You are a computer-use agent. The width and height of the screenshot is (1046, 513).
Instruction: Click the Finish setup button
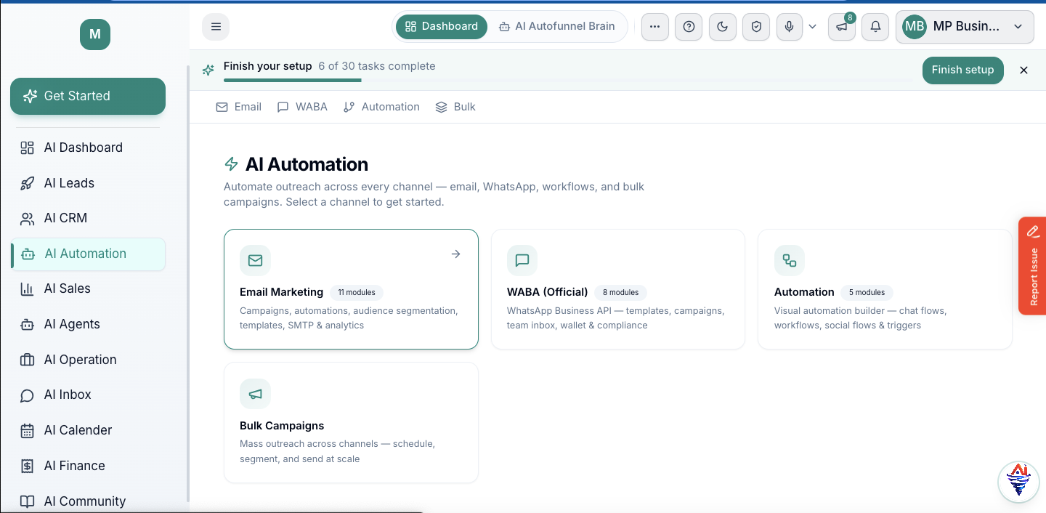[x=962, y=70]
